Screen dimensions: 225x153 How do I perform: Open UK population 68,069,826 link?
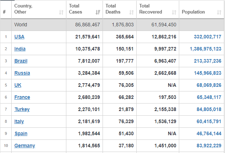click(209, 85)
